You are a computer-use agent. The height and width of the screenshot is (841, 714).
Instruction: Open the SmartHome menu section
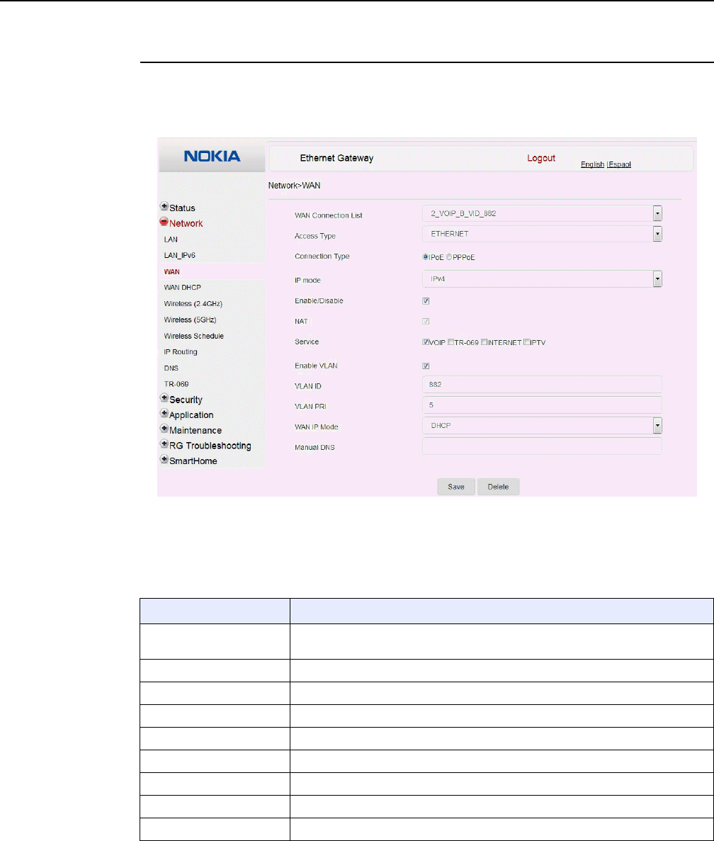click(193, 461)
